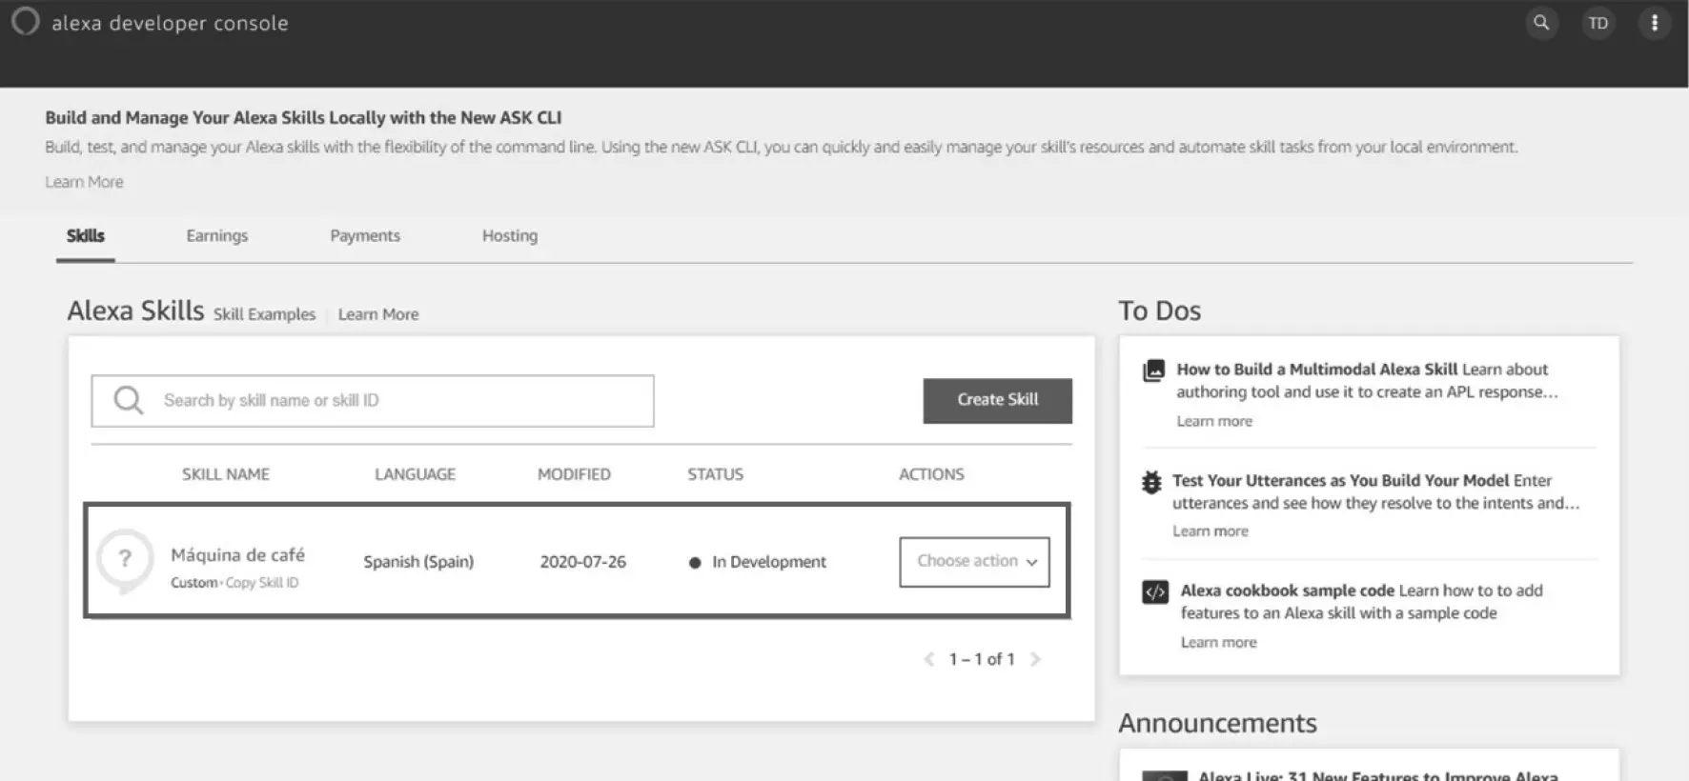Click the alexa developer console title
The height and width of the screenshot is (781, 1689).
tap(170, 23)
